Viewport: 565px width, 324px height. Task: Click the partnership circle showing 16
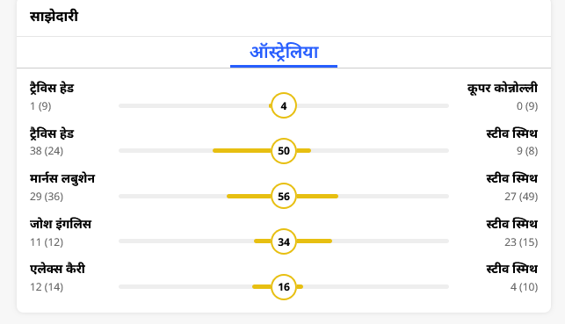click(x=284, y=287)
